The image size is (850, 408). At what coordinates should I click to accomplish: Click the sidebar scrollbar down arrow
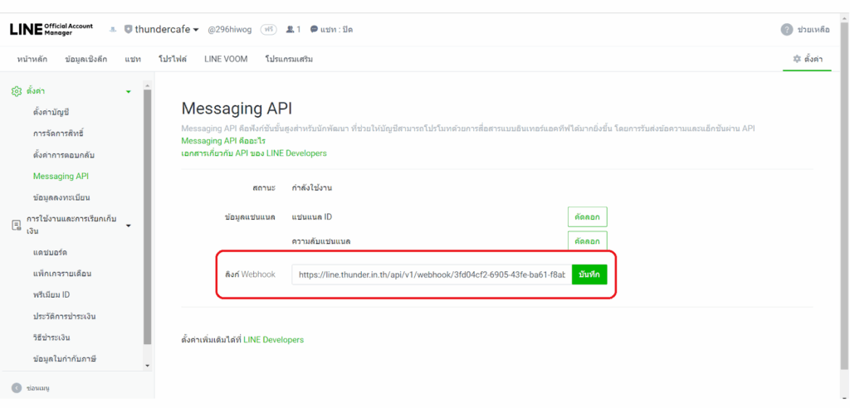pyautogui.click(x=148, y=365)
